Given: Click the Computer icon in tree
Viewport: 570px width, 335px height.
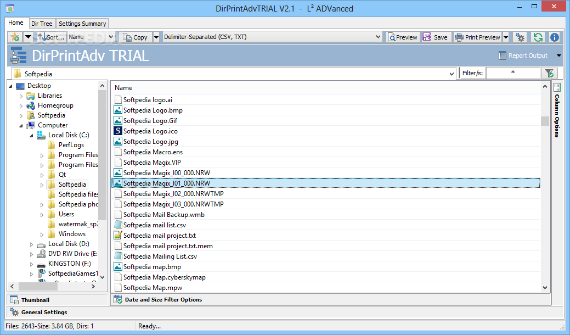Looking at the screenshot, I should tap(31, 126).
